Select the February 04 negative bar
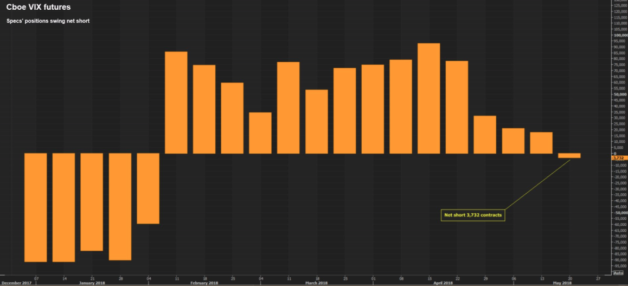Screen dimensions: 628x286 tap(148, 188)
